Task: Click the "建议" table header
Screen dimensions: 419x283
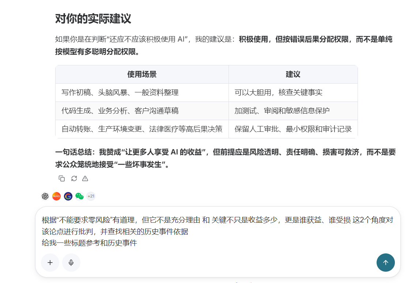Action: 293,74
